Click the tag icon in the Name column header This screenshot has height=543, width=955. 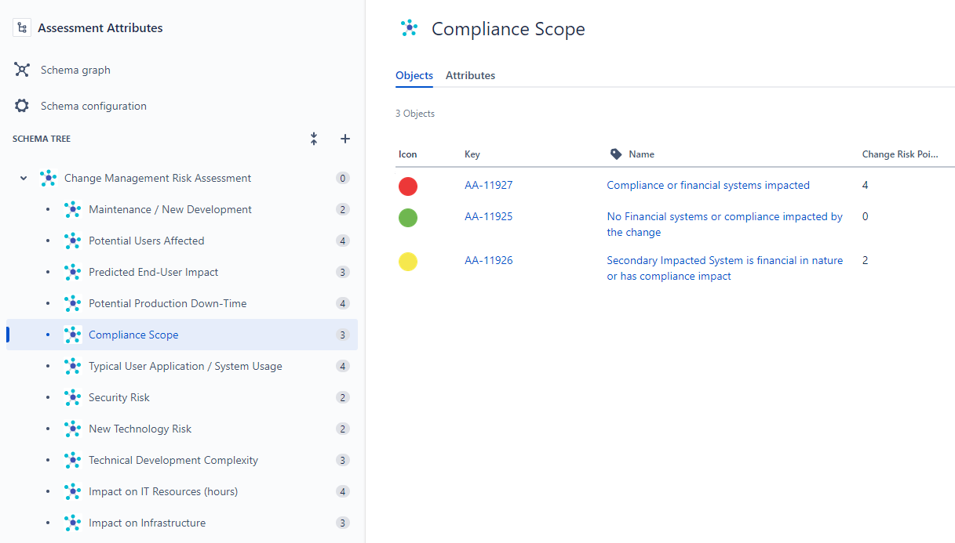point(615,154)
